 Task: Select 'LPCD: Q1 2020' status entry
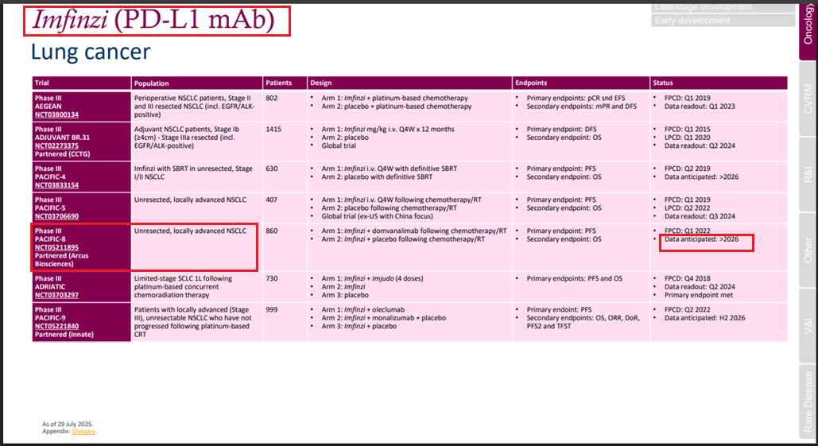pos(687,138)
